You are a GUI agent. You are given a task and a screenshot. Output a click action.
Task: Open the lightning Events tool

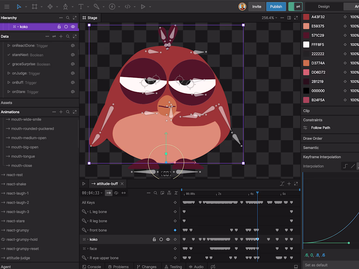(112, 7)
